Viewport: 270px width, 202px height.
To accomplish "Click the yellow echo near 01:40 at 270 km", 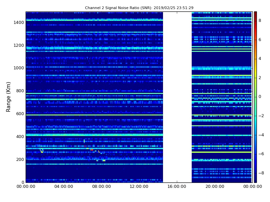I will pyautogui.click(x=42, y=152).
